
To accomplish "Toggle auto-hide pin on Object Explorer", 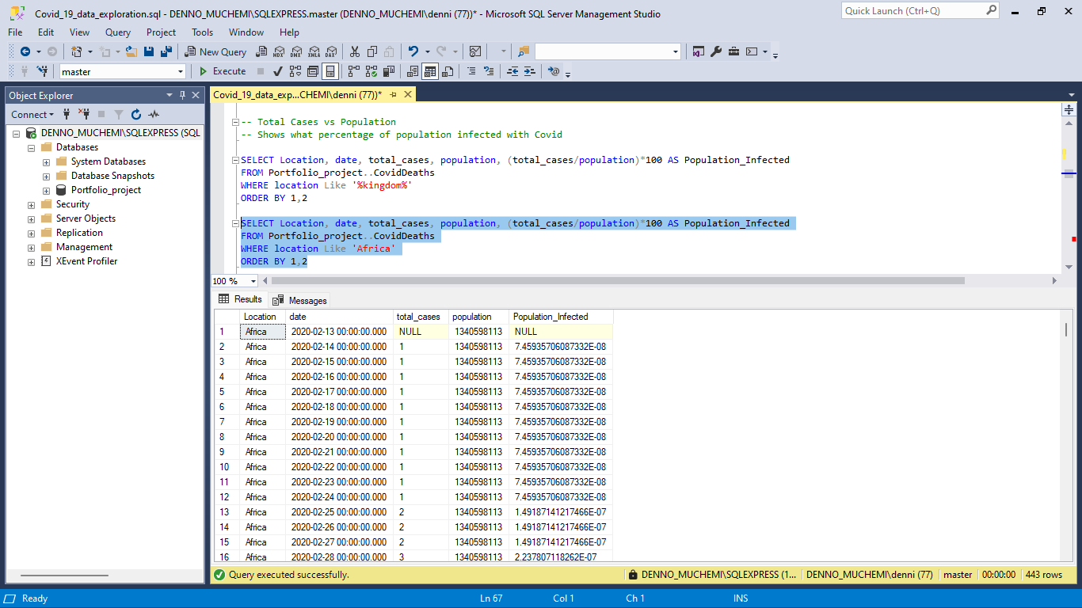I will [x=182, y=95].
